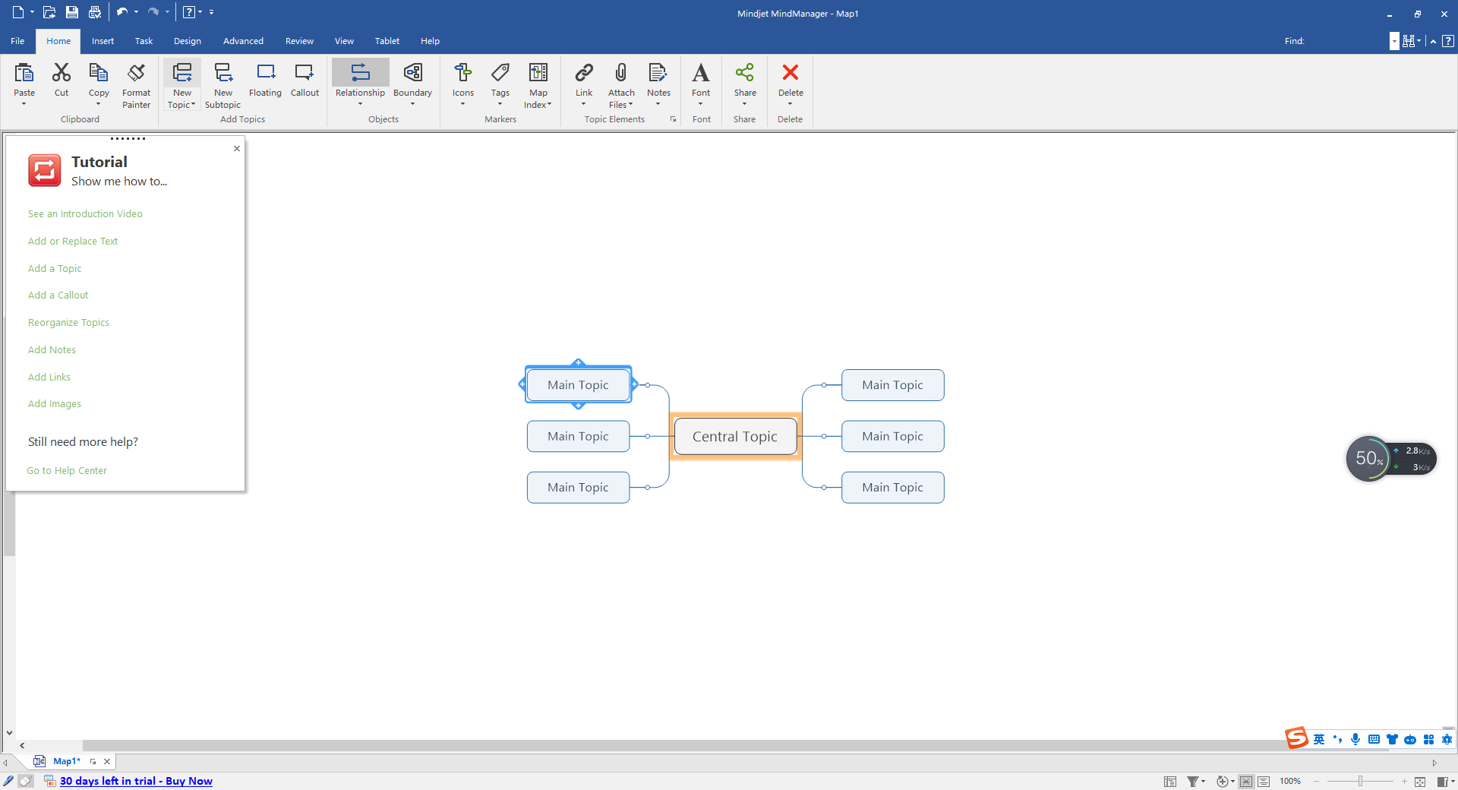Toggle the outline view button near zoom controls

1264,781
